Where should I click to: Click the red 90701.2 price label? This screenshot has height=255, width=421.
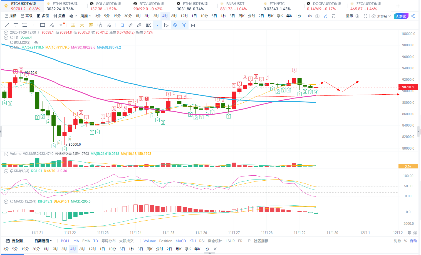coord(408,87)
